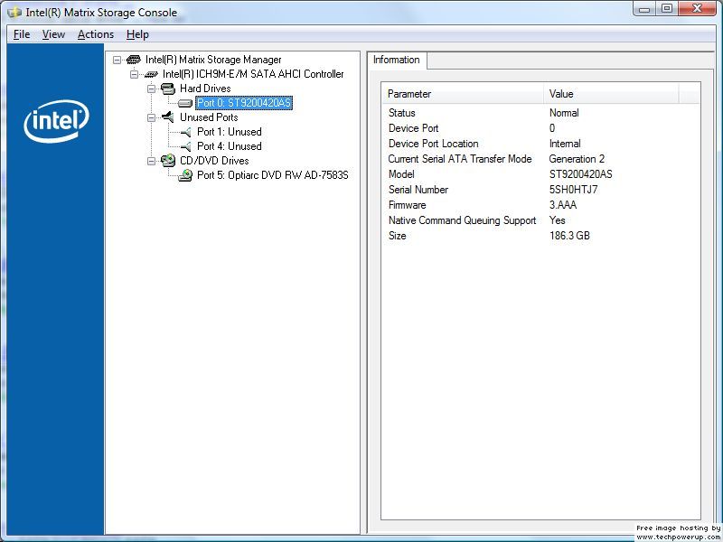Click the Firmware parameter label

click(x=408, y=205)
